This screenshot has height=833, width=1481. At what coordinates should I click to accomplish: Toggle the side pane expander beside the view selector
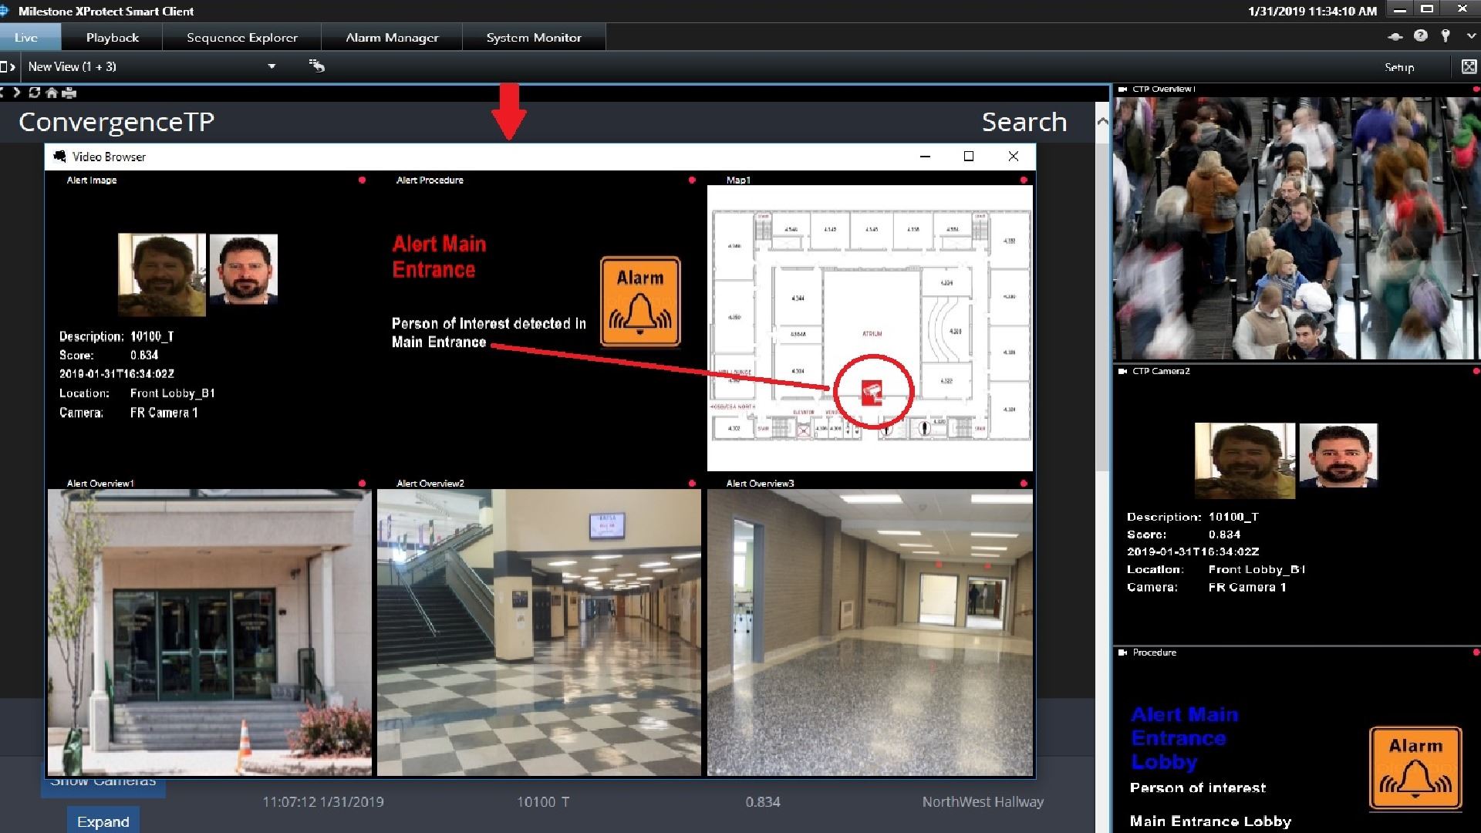8,66
